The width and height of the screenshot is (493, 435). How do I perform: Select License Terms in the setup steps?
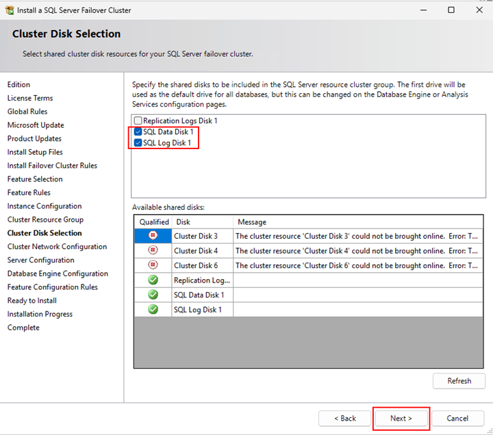[30, 98]
